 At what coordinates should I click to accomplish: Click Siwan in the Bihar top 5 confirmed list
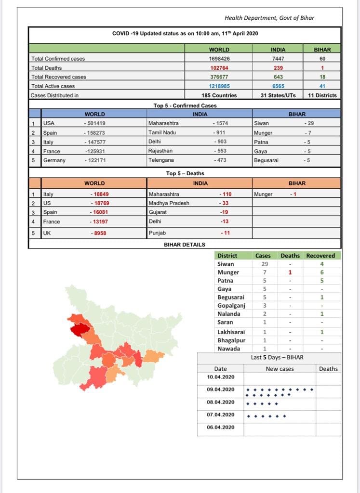(261, 123)
